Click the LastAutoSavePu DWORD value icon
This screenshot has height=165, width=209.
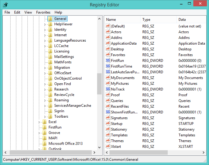(108, 72)
